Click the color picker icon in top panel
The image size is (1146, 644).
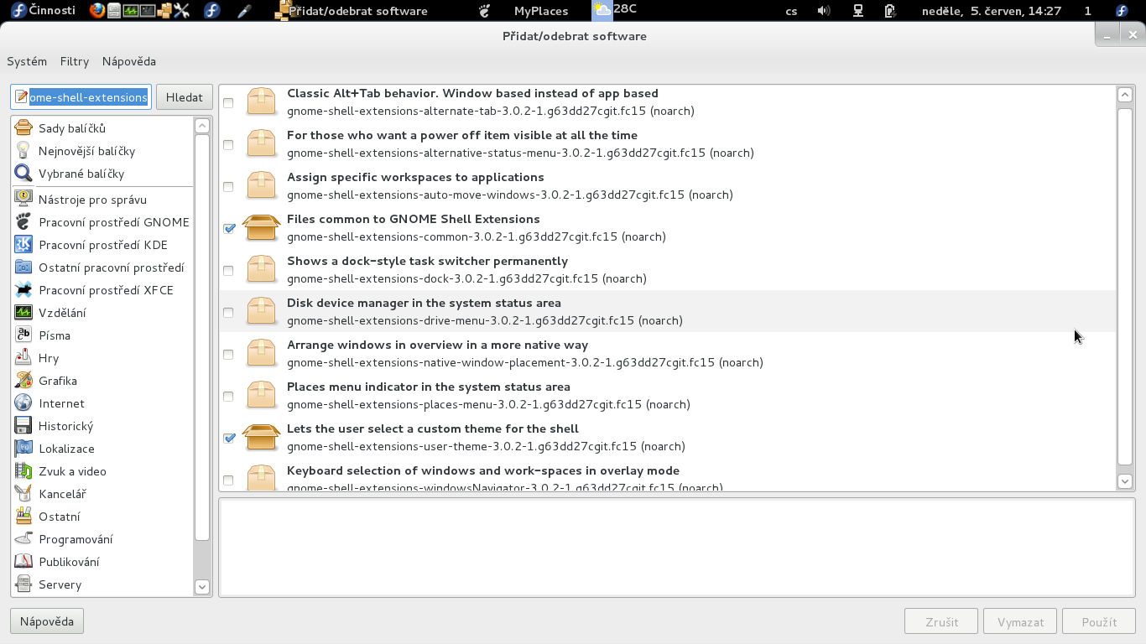tap(244, 11)
